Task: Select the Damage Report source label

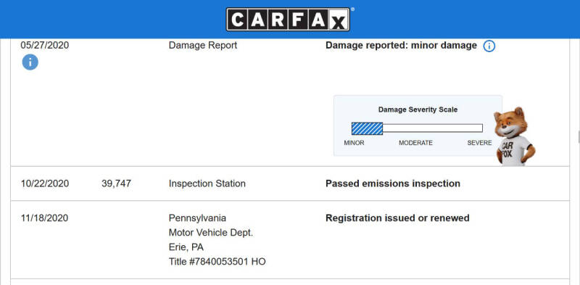Action: 203,46
